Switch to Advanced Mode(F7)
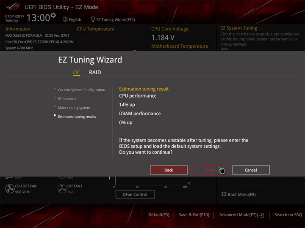Viewport: 305px width, 228px height. (238, 215)
